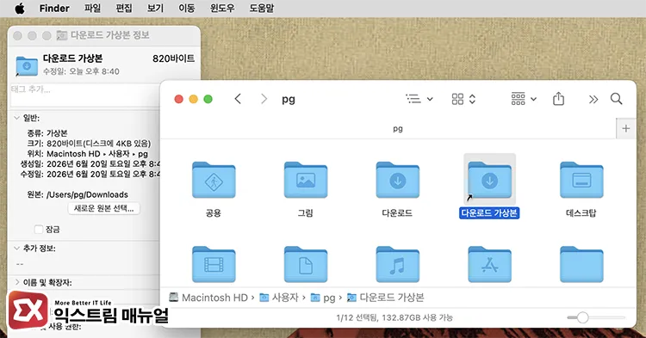Show more toolbar items chevron
Image resolution: width=646 pixels, height=338 pixels.
click(x=593, y=99)
